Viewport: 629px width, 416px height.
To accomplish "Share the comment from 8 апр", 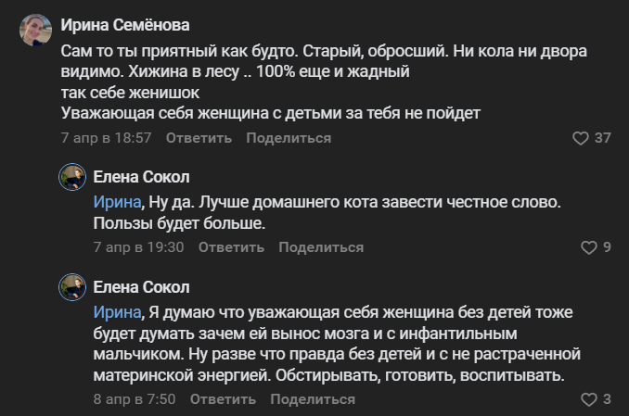I will (x=313, y=399).
